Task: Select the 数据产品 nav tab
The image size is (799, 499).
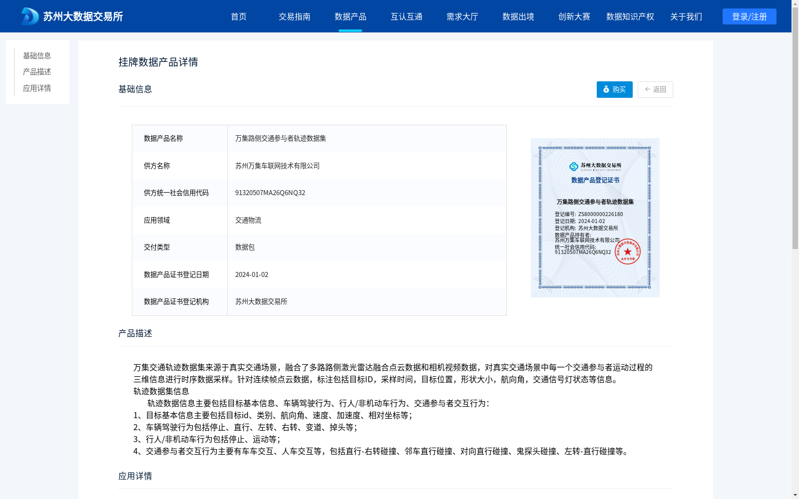Action: pyautogui.click(x=351, y=16)
